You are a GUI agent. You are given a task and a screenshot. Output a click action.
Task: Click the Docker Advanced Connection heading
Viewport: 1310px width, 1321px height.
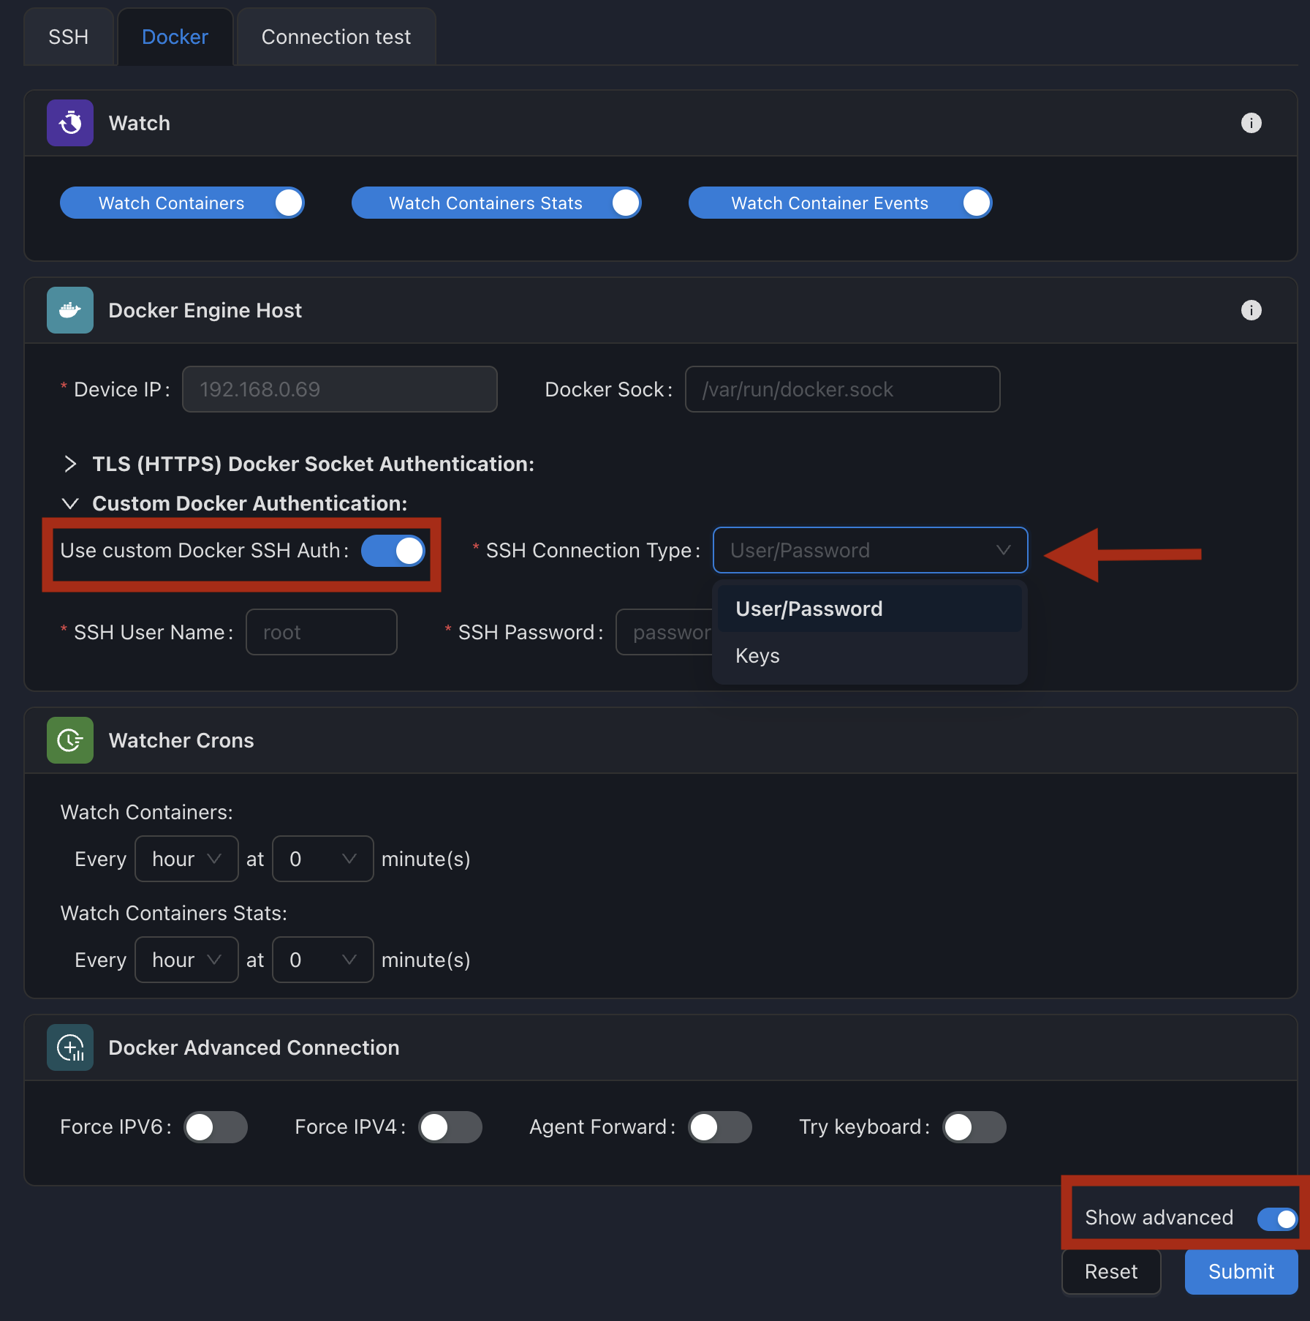click(254, 1047)
